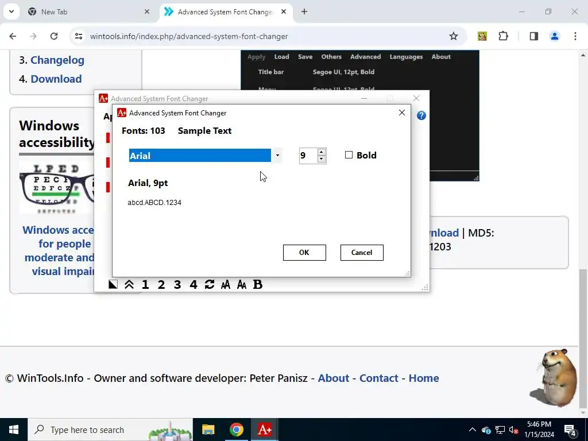Click the muted speaker volume tray icon
Viewport: 588px width, 441px height.
514,430
